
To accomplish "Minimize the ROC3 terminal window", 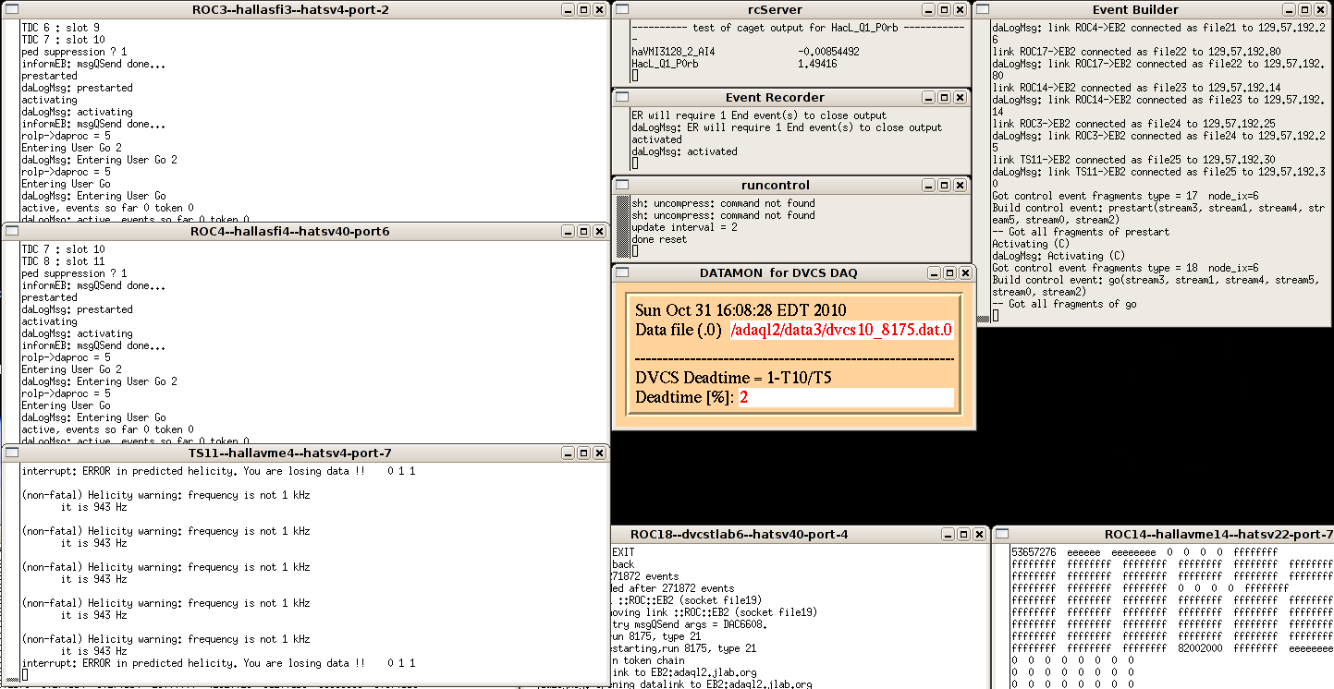I will coord(568,9).
